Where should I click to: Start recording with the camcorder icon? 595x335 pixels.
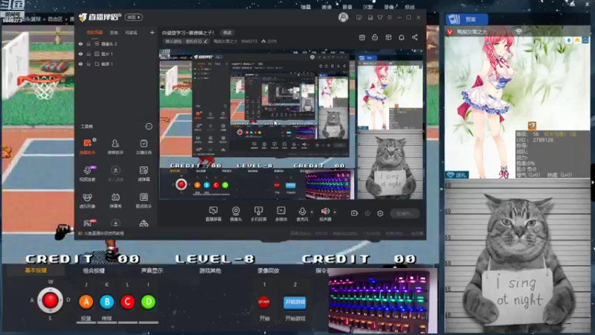coord(355,214)
